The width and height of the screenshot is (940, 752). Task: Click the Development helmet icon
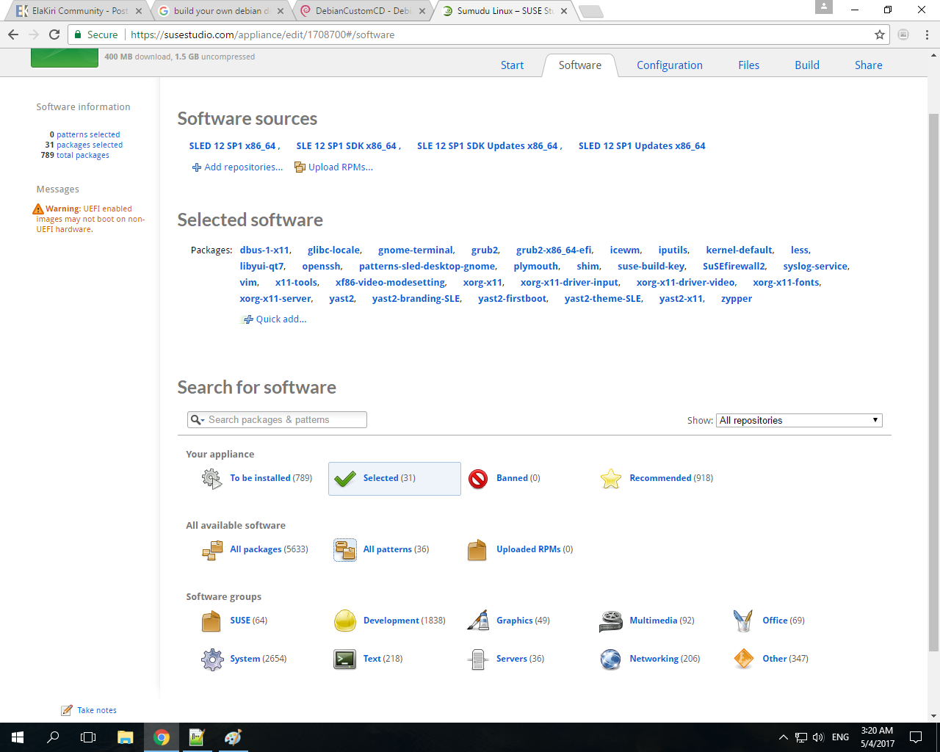point(345,621)
